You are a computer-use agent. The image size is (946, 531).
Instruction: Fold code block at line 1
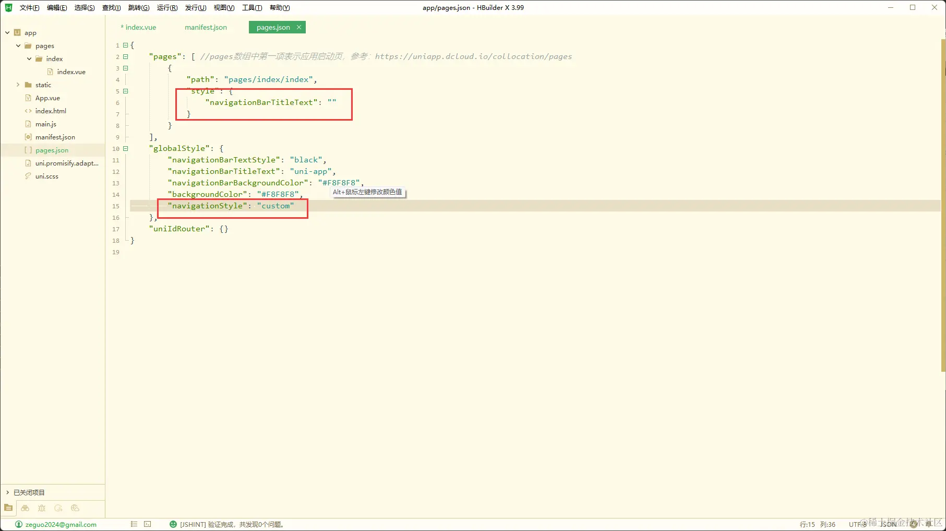[125, 45]
